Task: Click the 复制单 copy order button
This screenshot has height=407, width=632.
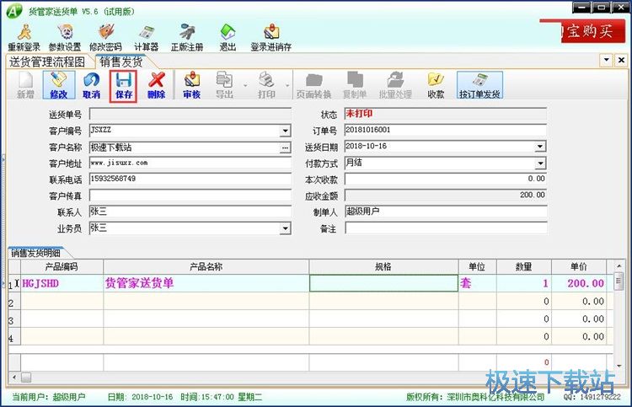Action: (x=355, y=85)
